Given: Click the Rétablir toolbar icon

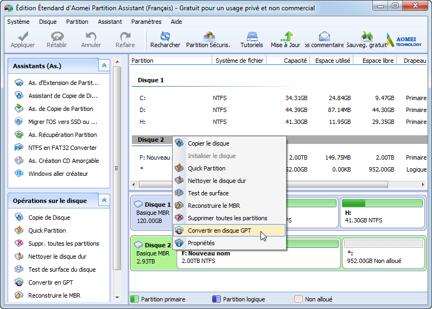Looking at the screenshot, I should (57, 37).
